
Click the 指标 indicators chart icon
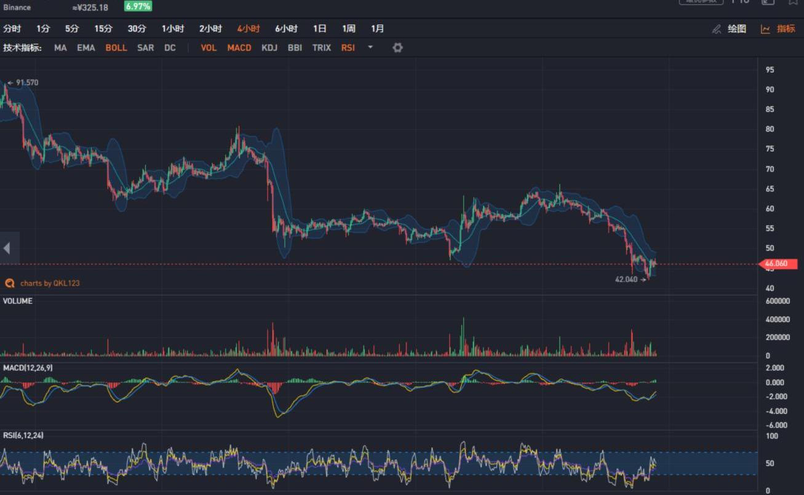click(765, 29)
